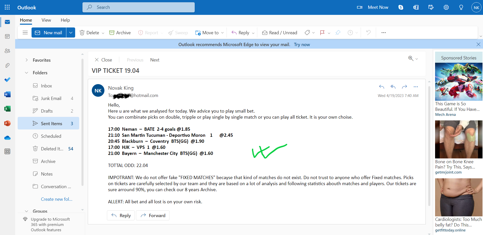Click in the Search box

pos(138,7)
